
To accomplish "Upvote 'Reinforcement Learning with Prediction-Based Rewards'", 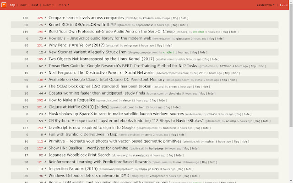I will [x=45, y=161].
